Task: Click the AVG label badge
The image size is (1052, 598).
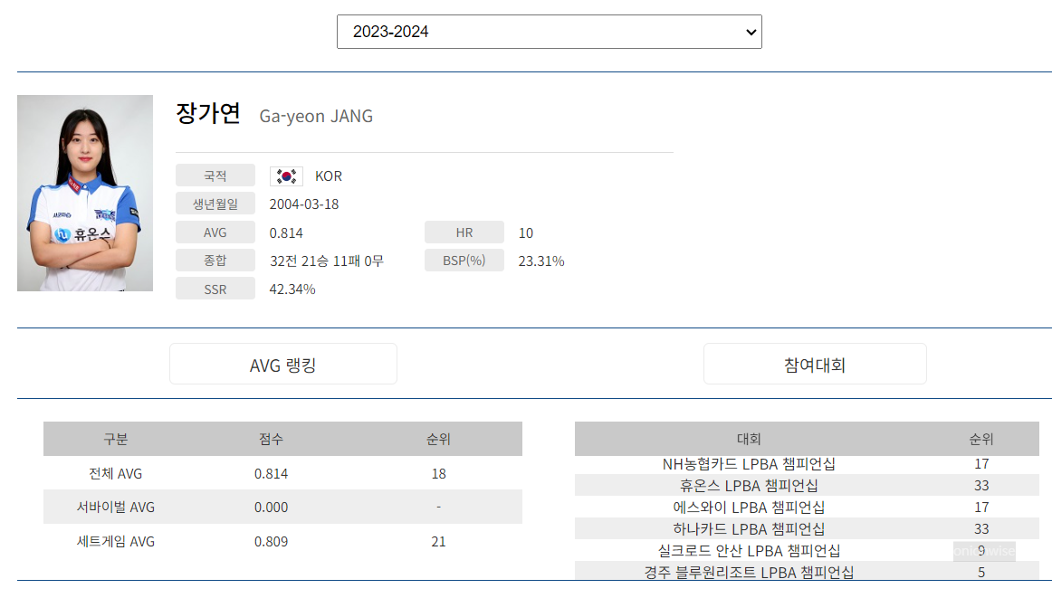Action: (x=215, y=232)
